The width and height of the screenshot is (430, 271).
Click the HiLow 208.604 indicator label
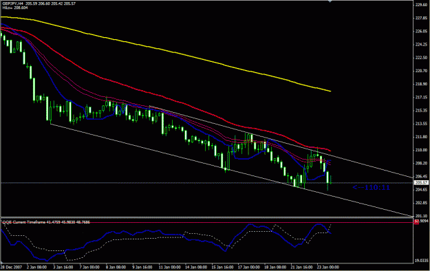coord(15,8)
